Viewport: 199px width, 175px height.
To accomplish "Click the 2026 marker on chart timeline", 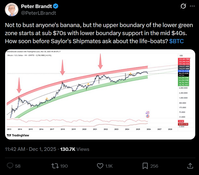I will [148, 129].
